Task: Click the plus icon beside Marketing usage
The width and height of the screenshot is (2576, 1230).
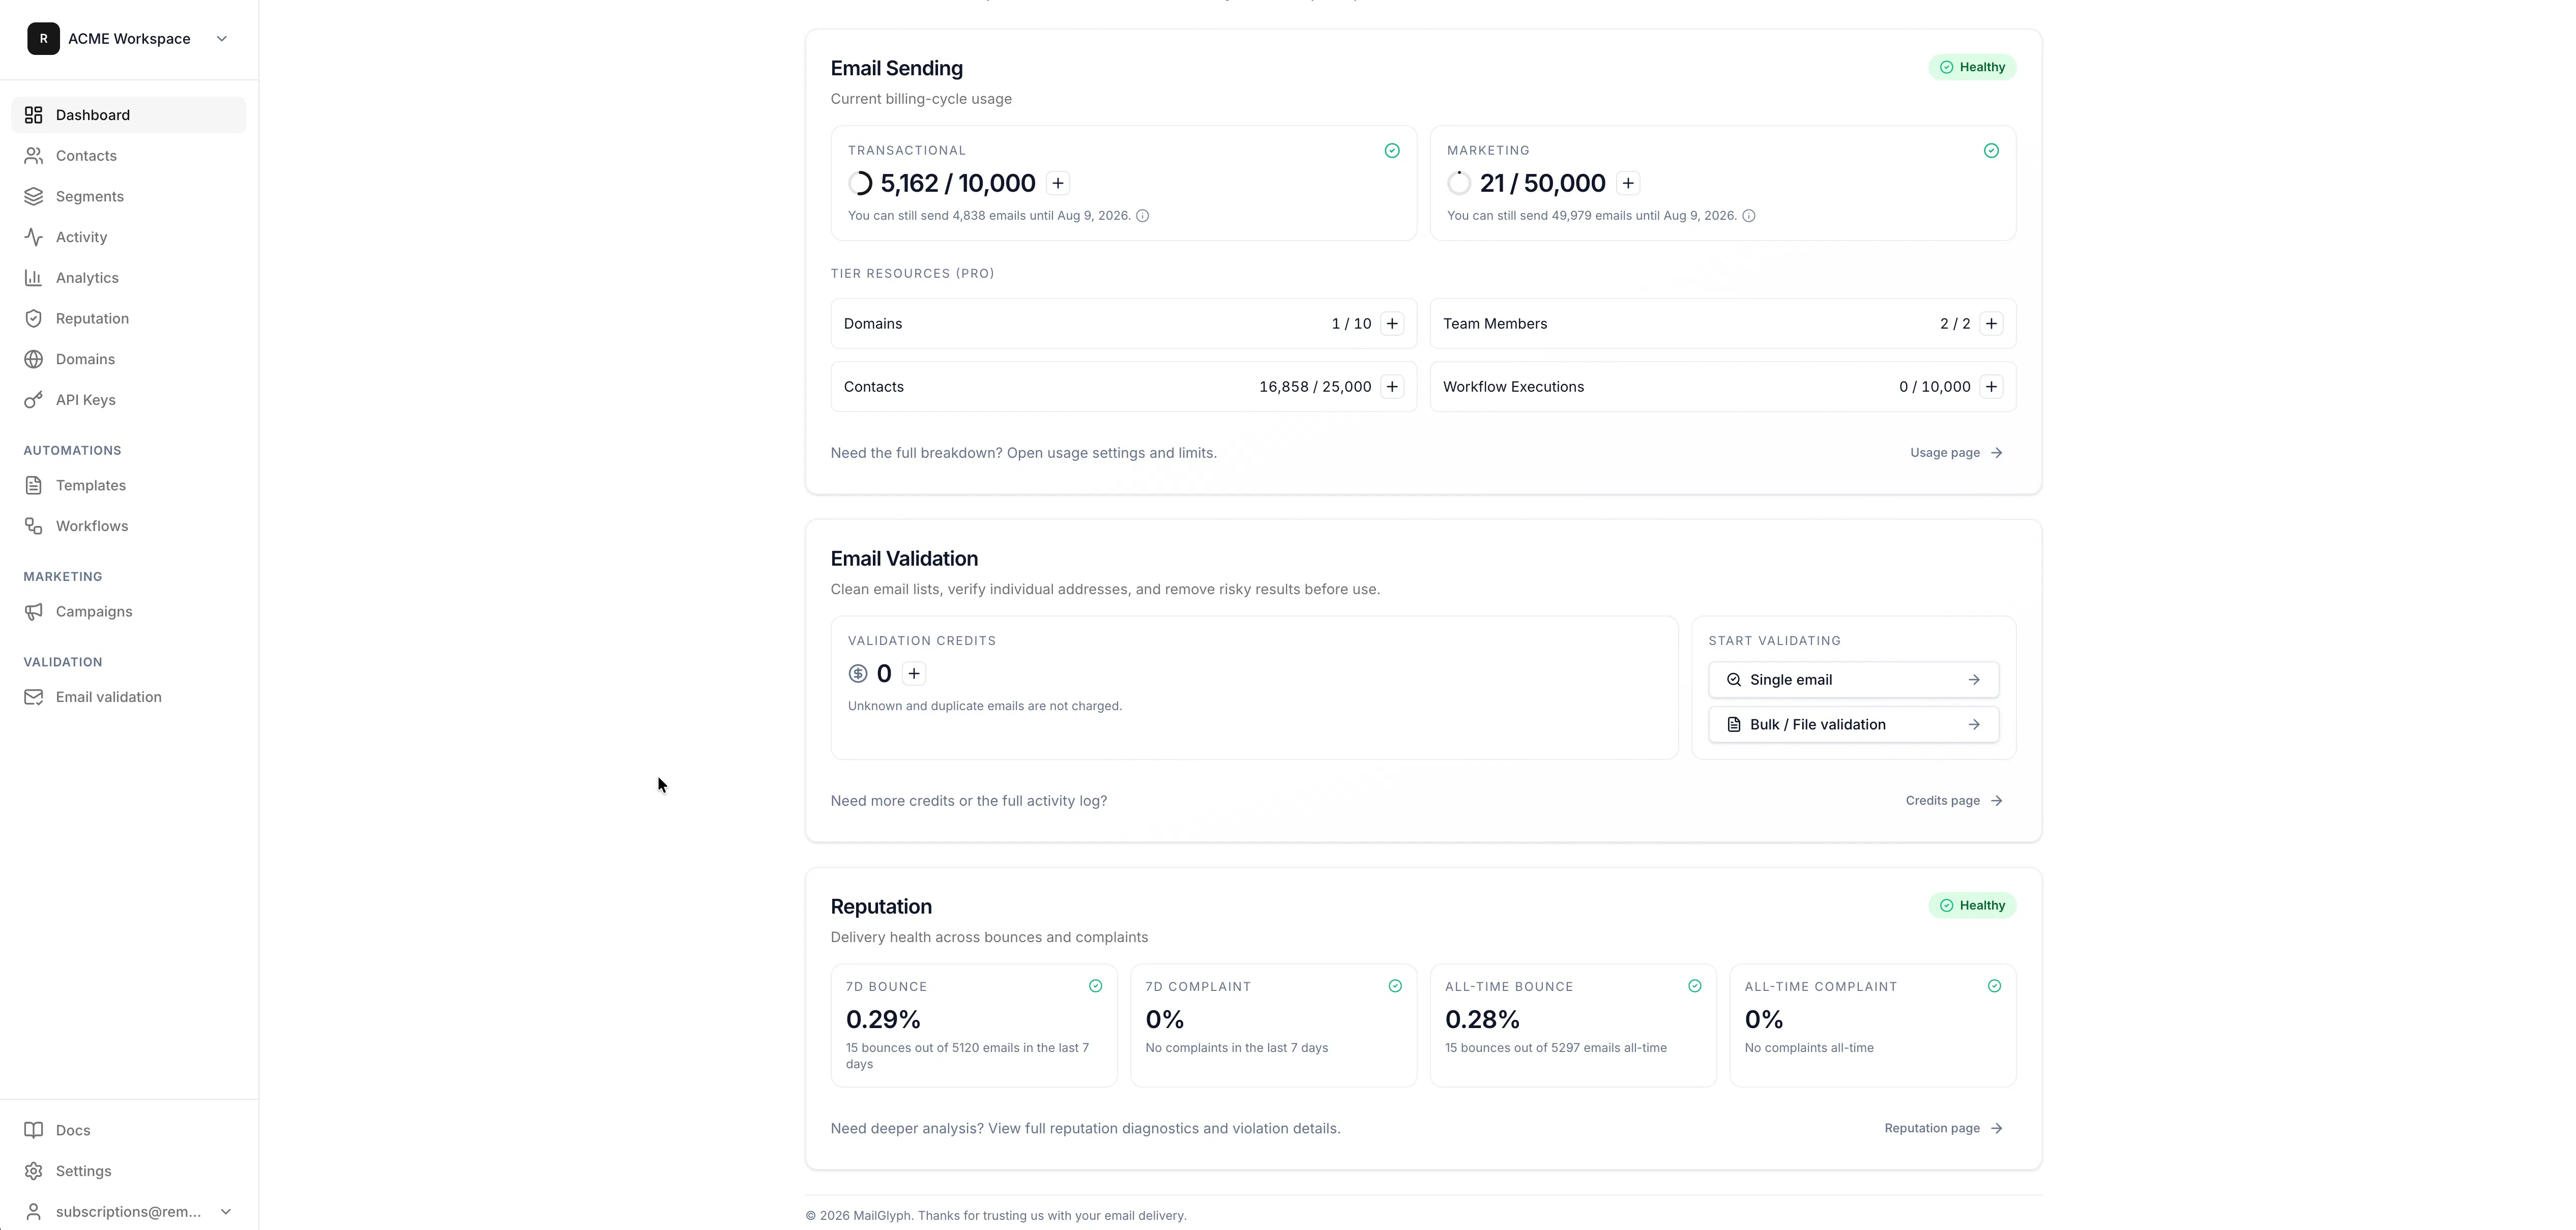Action: click(x=1628, y=183)
